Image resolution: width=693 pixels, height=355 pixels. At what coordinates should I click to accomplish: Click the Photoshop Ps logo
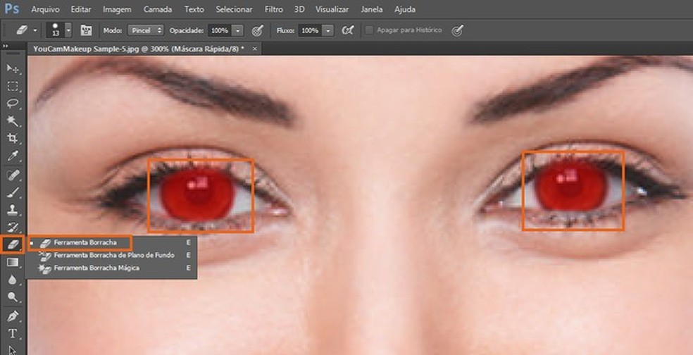(12, 9)
